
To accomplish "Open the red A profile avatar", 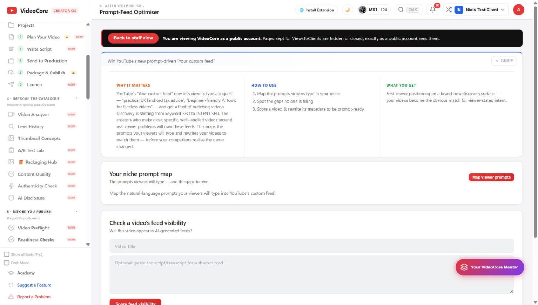I will pos(518,10).
